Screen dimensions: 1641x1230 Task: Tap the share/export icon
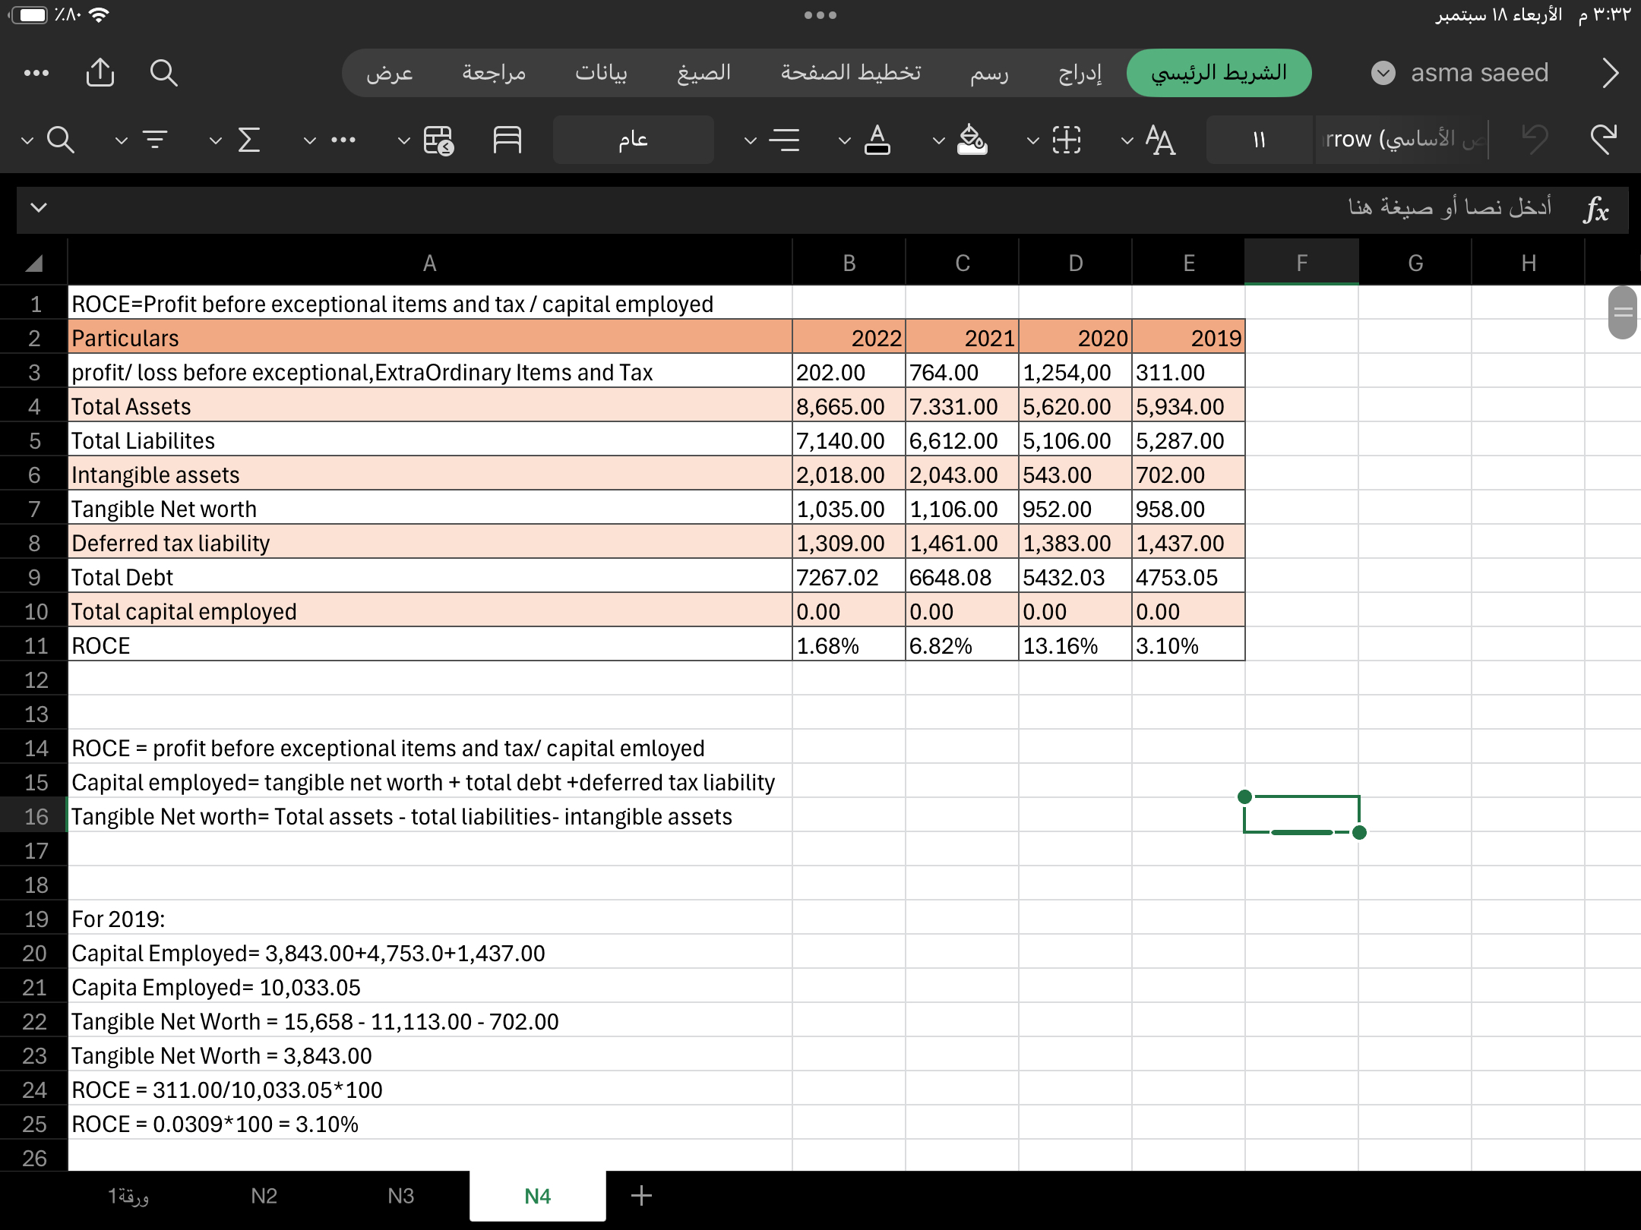[100, 73]
